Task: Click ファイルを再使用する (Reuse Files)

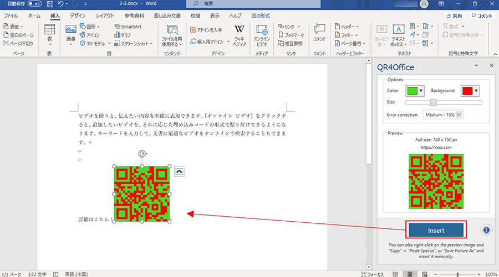Action: click(172, 35)
